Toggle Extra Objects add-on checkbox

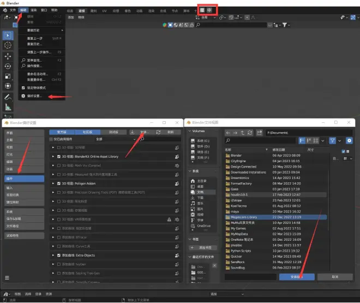59,255
